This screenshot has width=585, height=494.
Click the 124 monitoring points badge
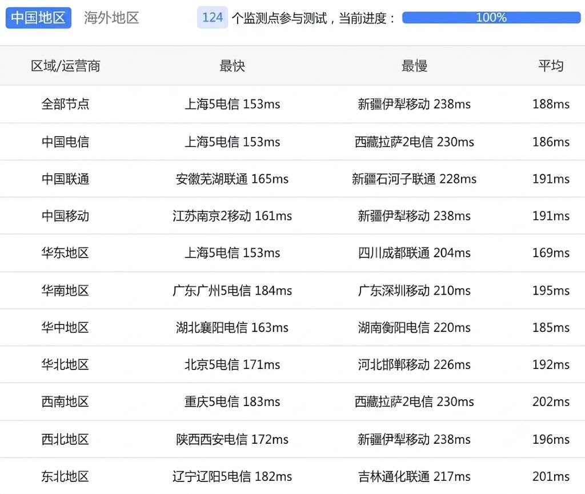213,18
